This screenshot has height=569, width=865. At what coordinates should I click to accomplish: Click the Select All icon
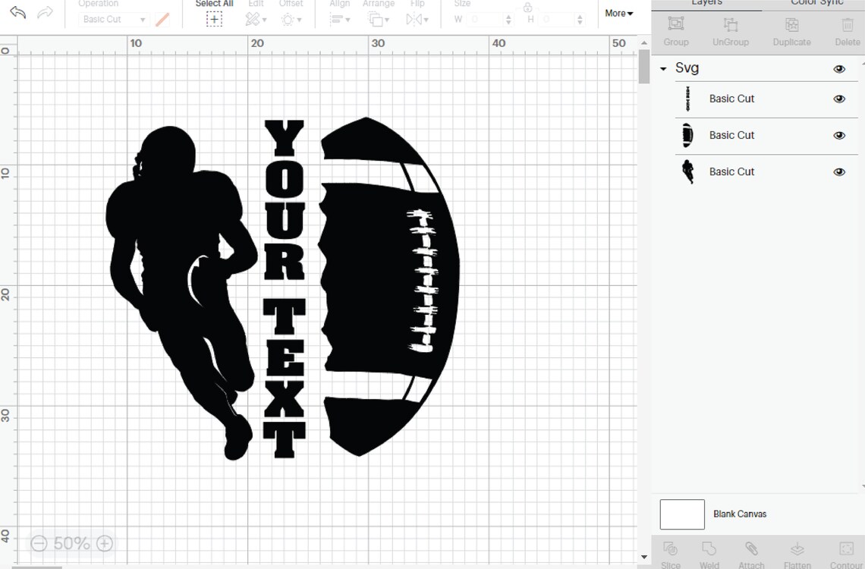pyautogui.click(x=214, y=18)
